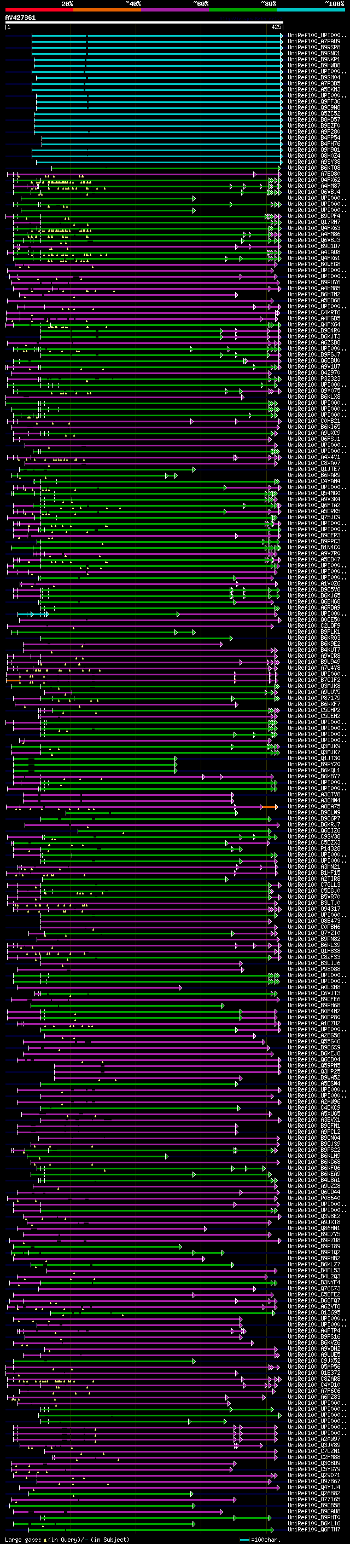Select hit label UniRef100_B4FH76
350x1544 pixels.
314,144
